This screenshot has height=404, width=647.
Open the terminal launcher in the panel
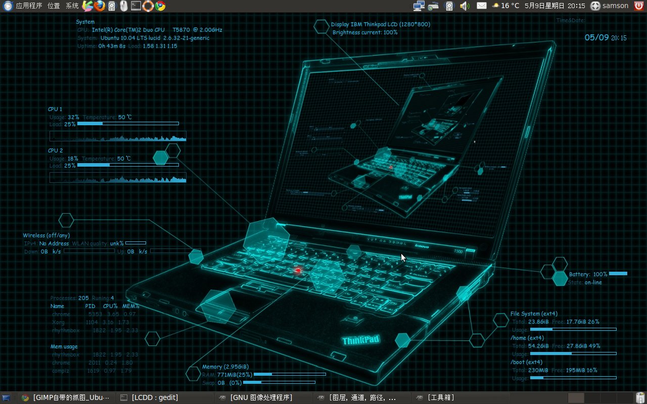tap(135, 6)
